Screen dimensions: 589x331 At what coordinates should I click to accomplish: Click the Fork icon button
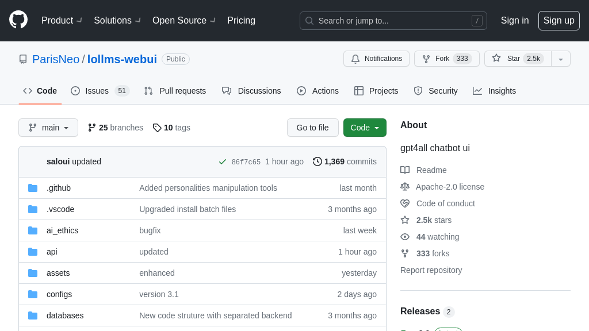coord(426,59)
